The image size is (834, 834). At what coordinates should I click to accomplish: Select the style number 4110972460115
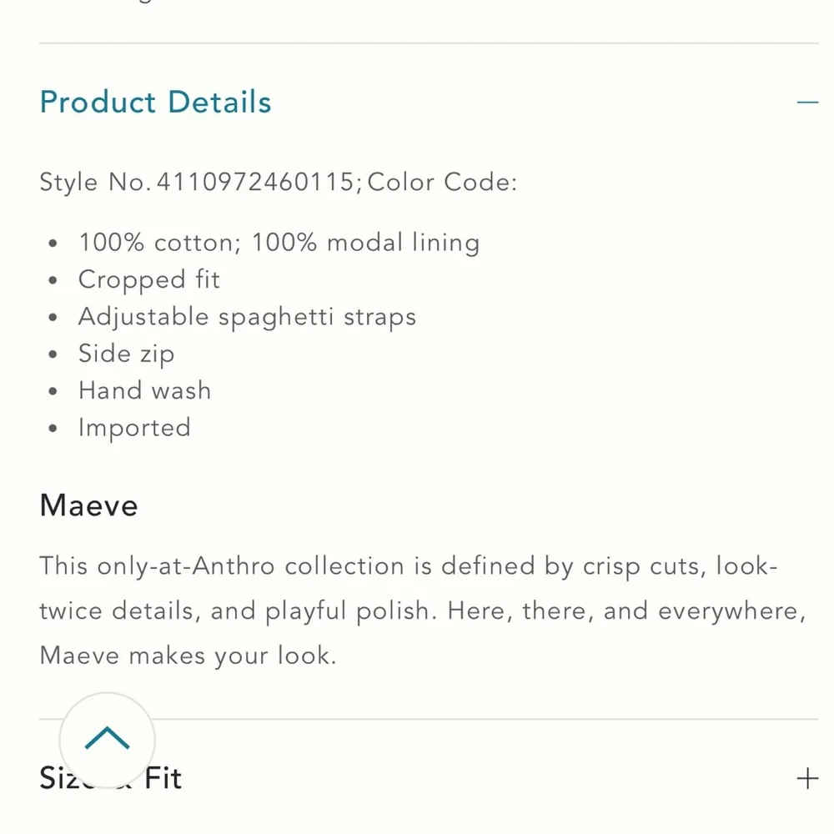(255, 182)
